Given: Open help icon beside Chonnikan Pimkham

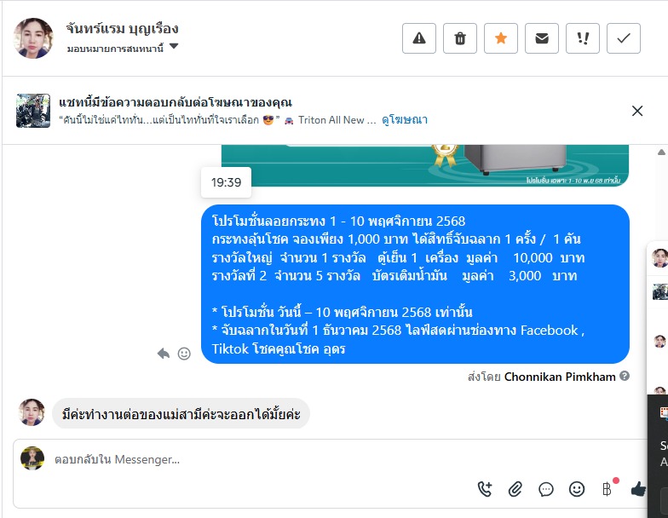Looking at the screenshot, I should tap(625, 377).
